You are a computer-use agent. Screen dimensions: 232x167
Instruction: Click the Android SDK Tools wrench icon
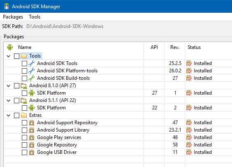pos(32,63)
